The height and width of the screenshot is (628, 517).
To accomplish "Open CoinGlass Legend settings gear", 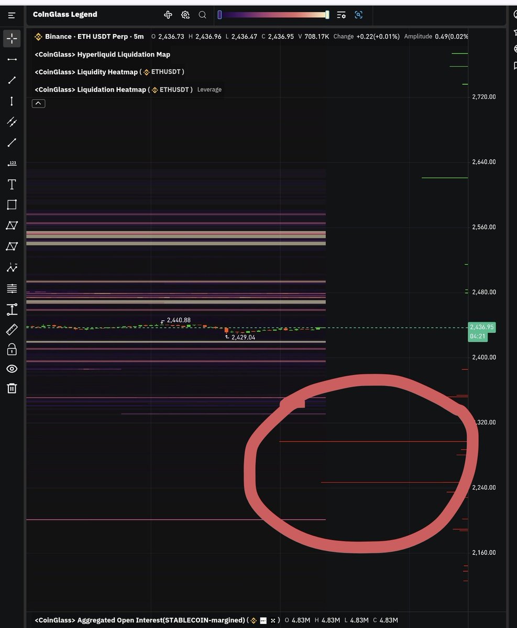I will pos(185,15).
